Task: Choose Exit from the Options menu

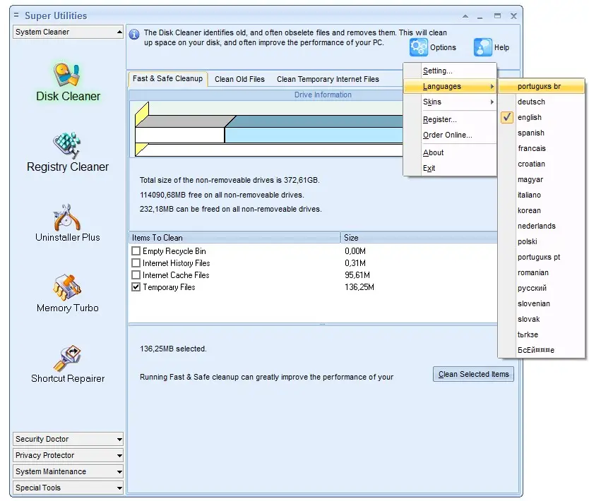Action: (x=450, y=168)
